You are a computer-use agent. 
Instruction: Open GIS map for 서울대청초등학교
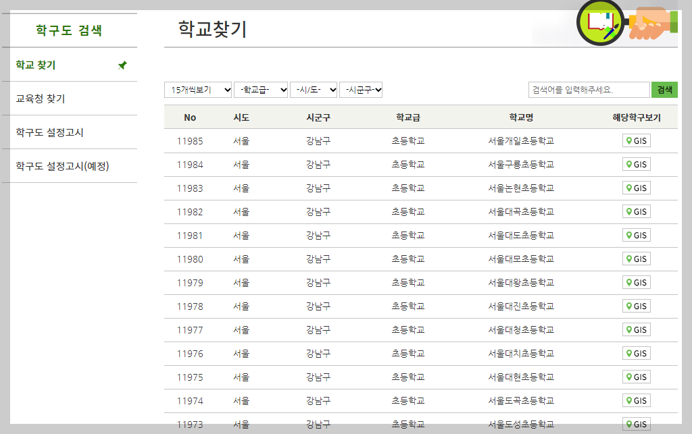point(636,329)
